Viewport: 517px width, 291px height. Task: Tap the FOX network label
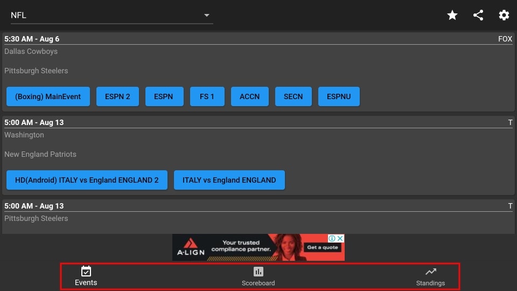point(505,39)
